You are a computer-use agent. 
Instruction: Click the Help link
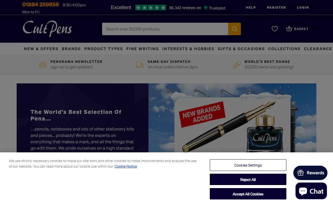(x=251, y=7)
